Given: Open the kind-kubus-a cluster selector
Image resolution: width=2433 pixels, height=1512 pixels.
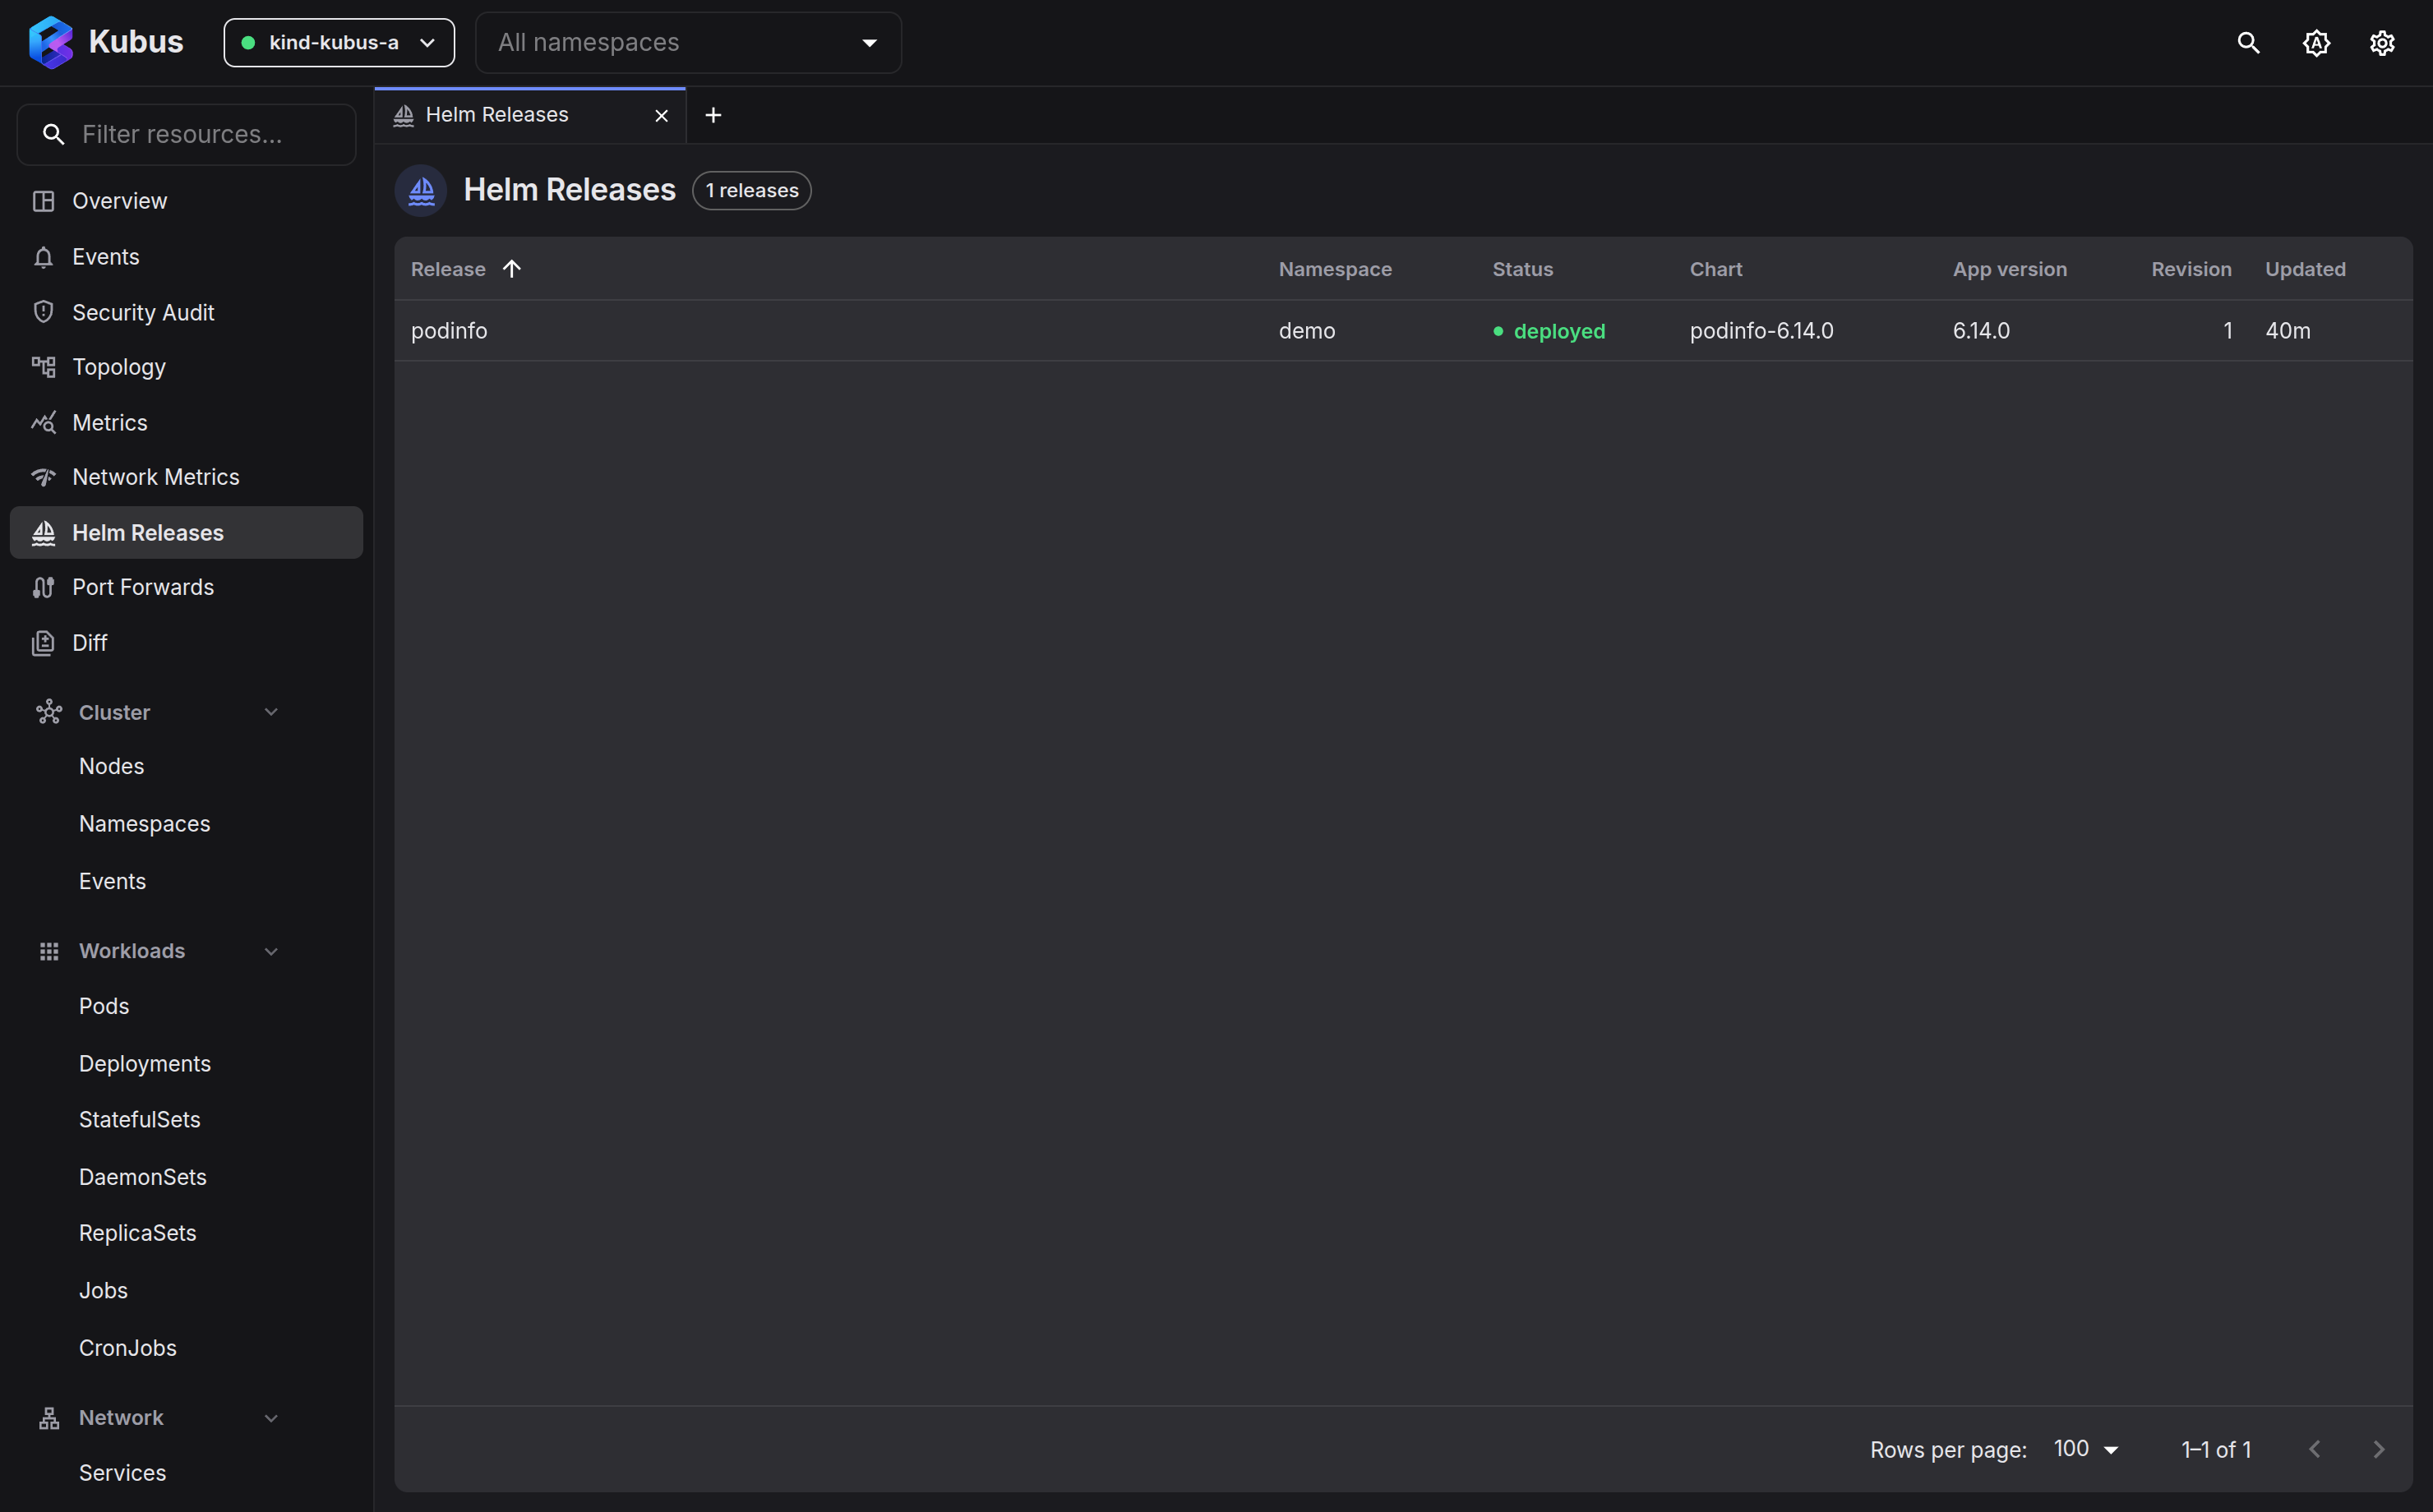Looking at the screenshot, I should (x=339, y=43).
